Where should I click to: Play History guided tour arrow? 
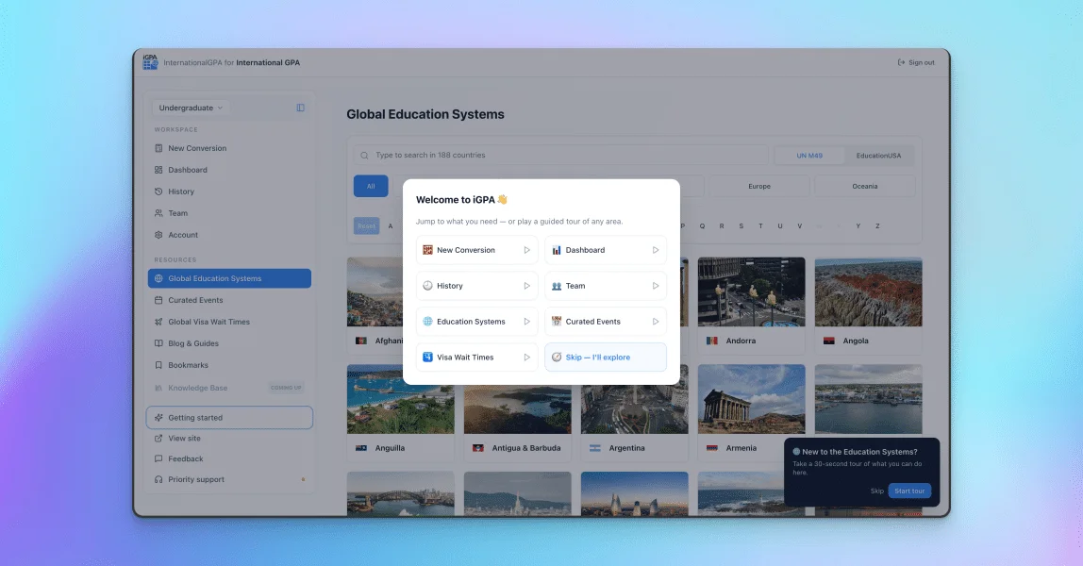(526, 286)
